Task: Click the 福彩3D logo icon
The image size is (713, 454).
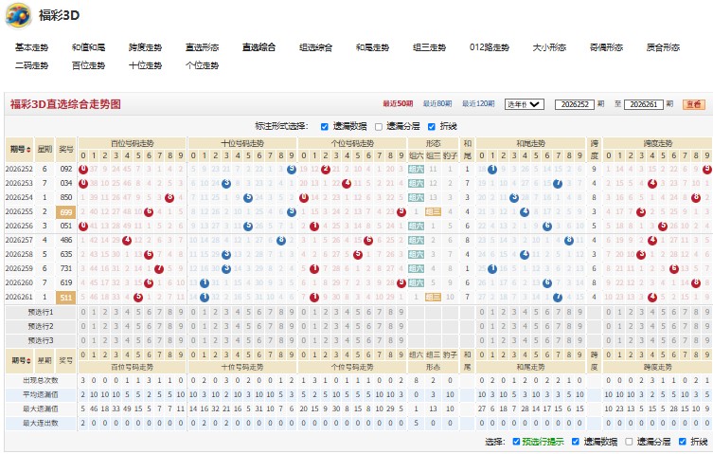Action: click(18, 15)
